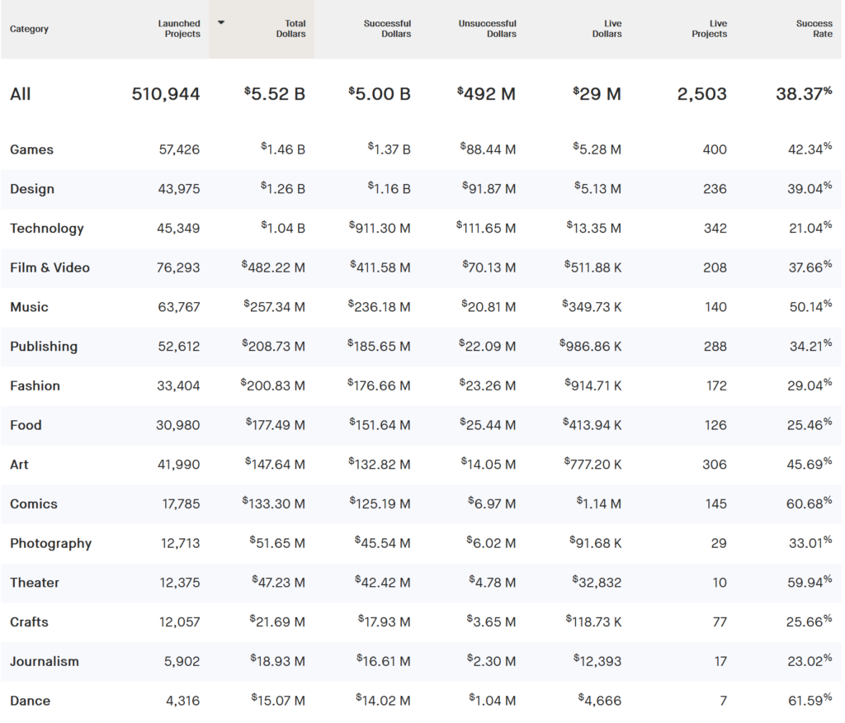Open the Comics category
This screenshot has height=723, width=845.
point(33,504)
